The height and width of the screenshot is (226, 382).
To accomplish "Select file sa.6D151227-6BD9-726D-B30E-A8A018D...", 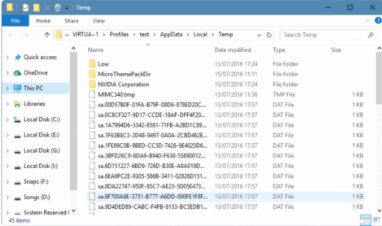I will tap(151, 166).
